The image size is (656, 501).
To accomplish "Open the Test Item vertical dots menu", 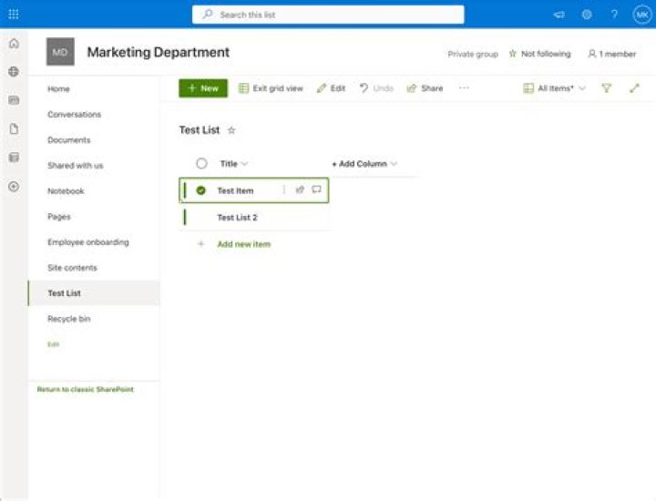I will point(283,190).
